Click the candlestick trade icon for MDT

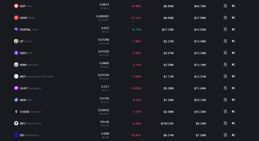233,77
